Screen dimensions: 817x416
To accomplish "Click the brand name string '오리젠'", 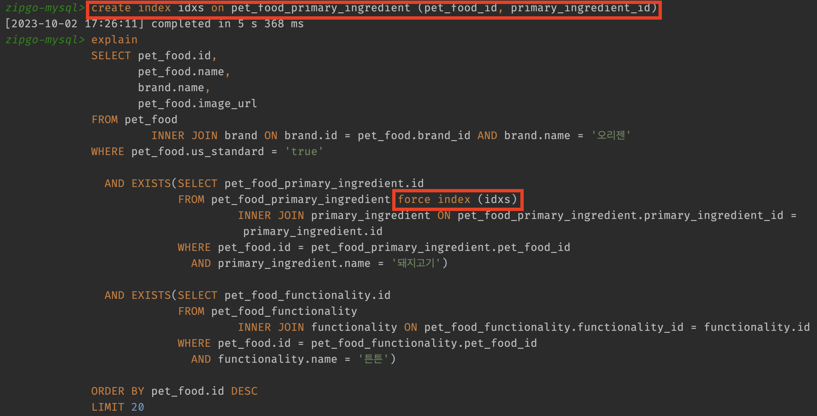I will pyautogui.click(x=610, y=135).
